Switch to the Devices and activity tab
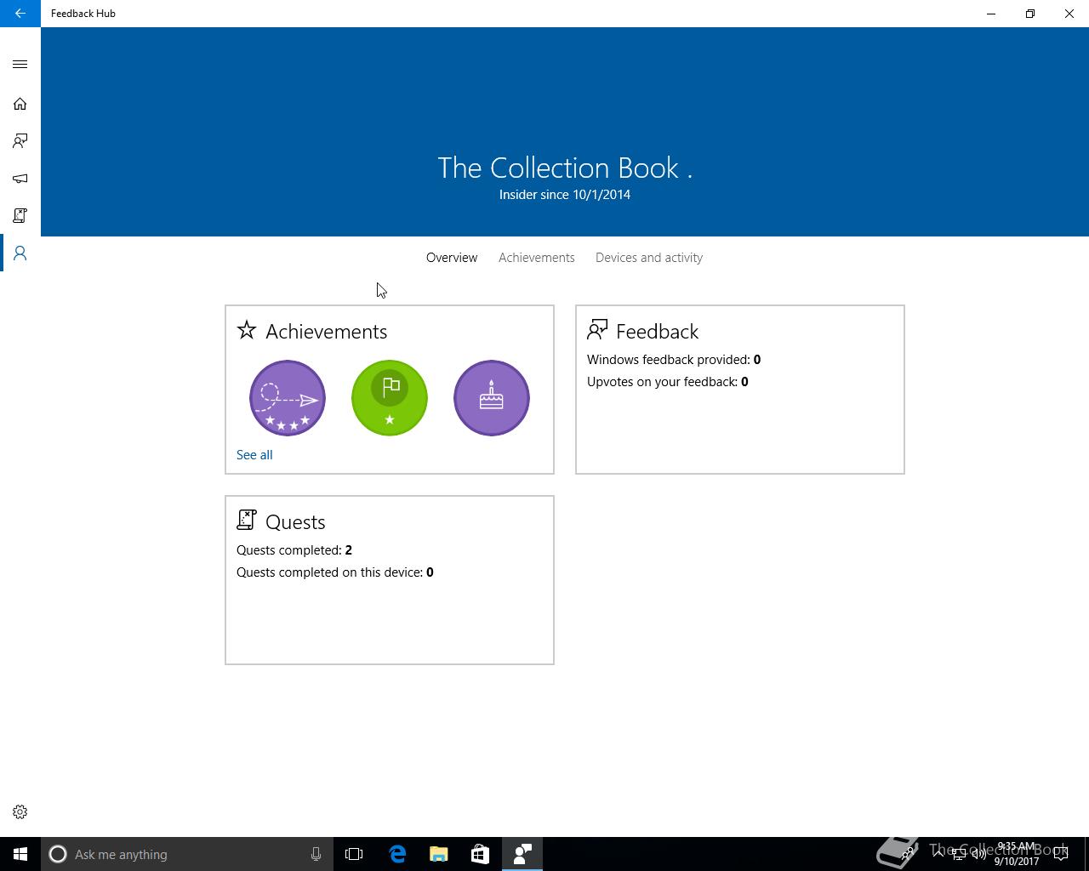 [x=649, y=258]
